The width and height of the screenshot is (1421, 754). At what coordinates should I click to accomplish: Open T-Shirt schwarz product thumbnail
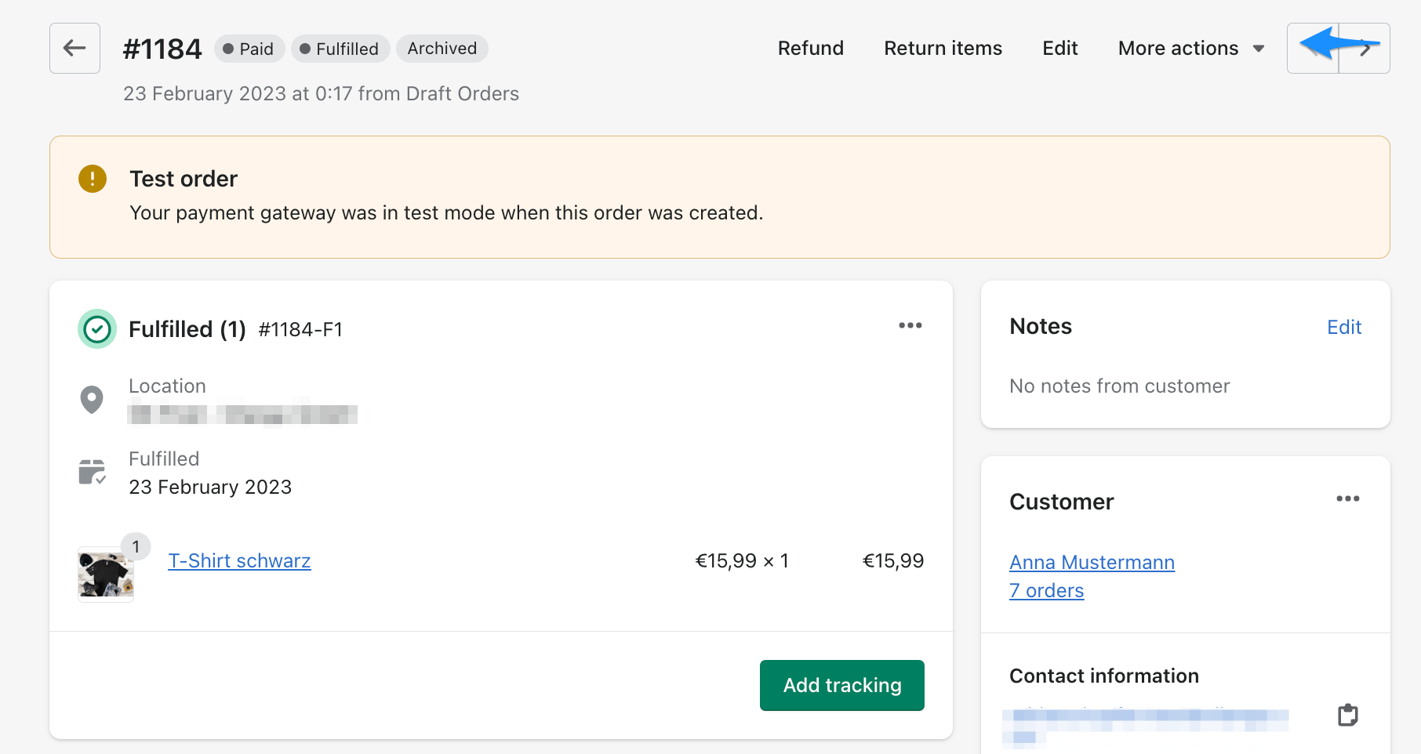(106, 575)
